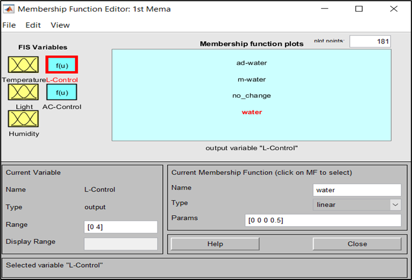Viewport: 412px width, 280px height.
Task: Click the L-Control name value in Current Variable
Action: pos(100,189)
